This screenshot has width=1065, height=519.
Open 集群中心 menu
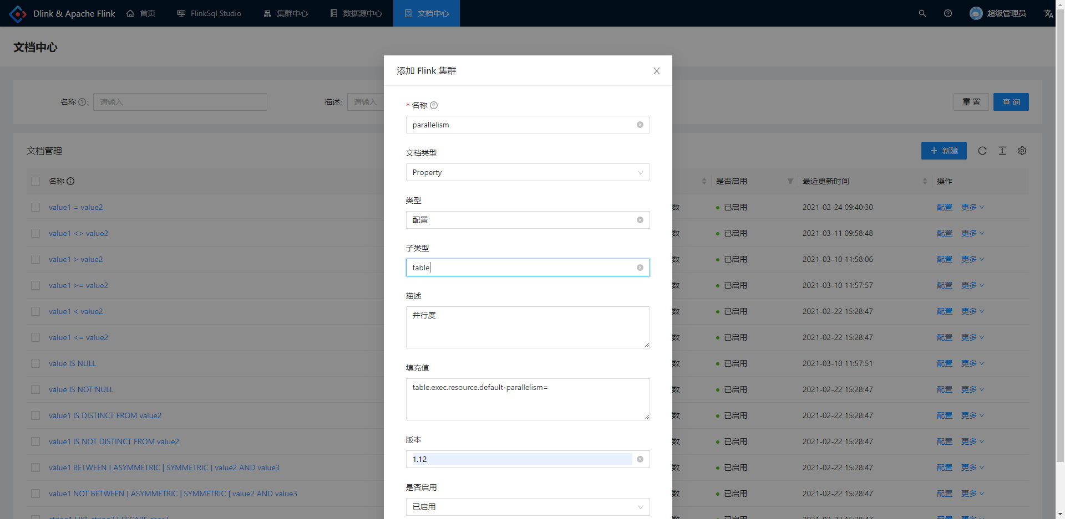[x=286, y=13]
